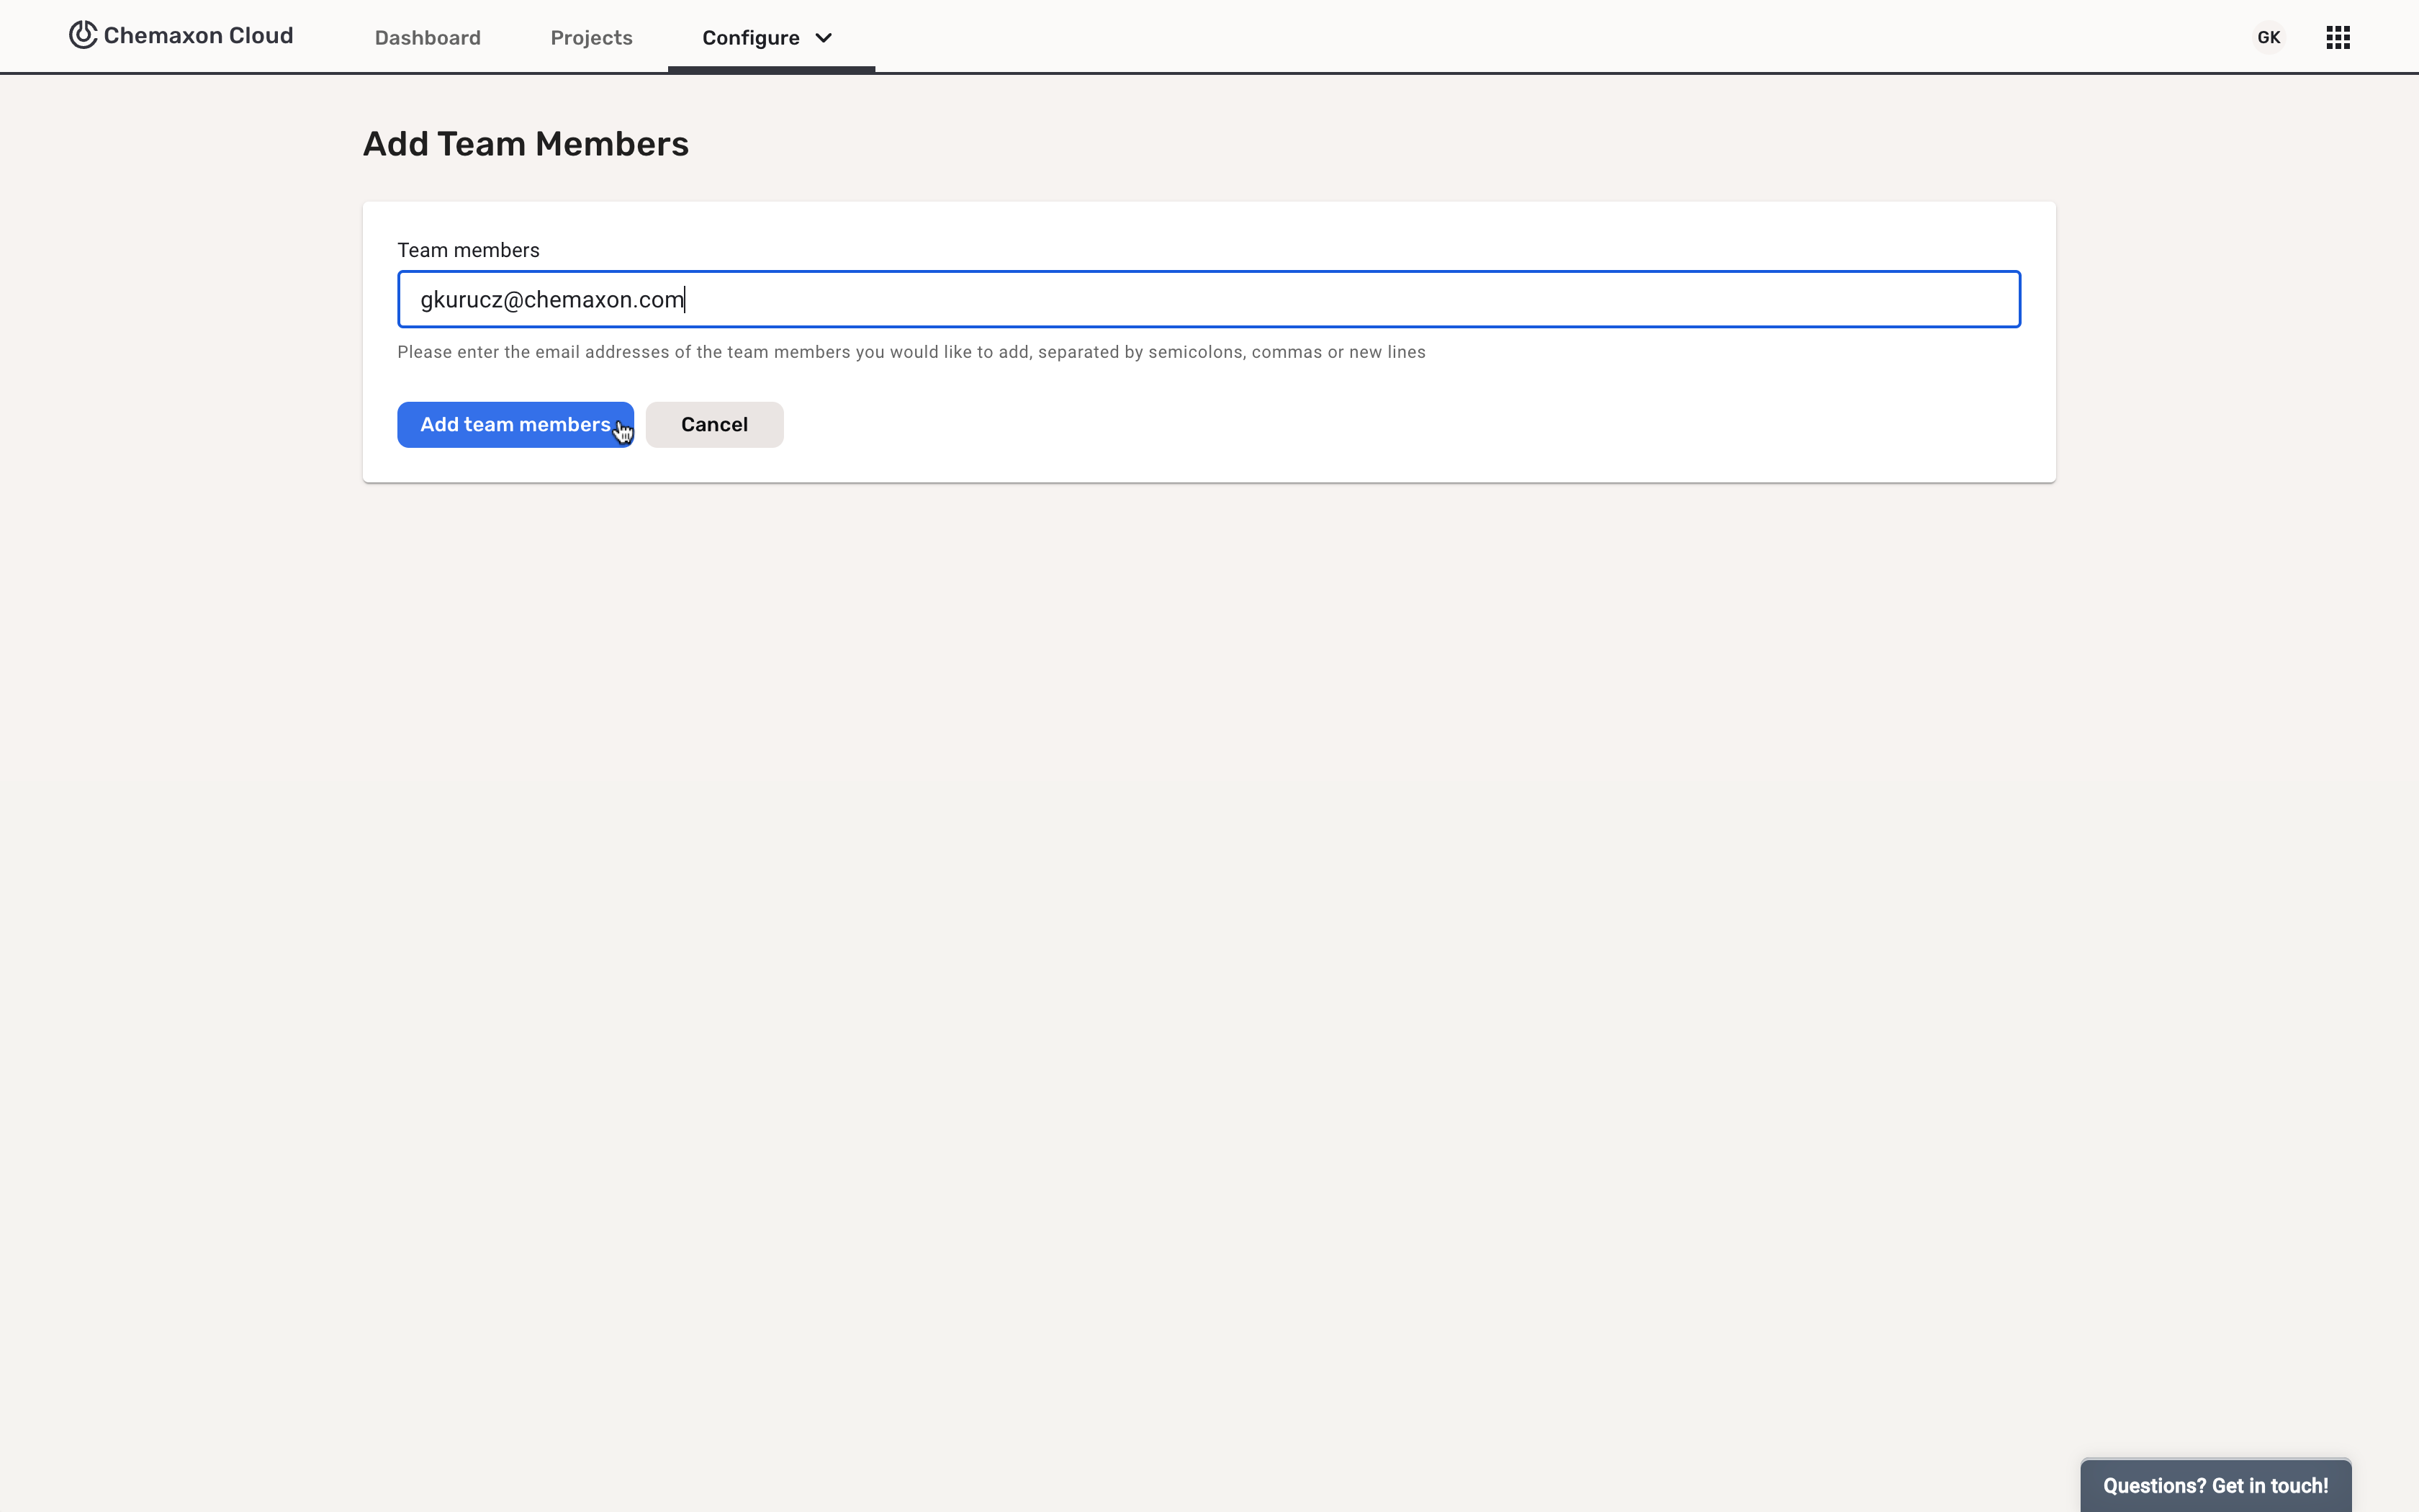Cancel adding team members
Image resolution: width=2419 pixels, height=1512 pixels.
(x=713, y=425)
